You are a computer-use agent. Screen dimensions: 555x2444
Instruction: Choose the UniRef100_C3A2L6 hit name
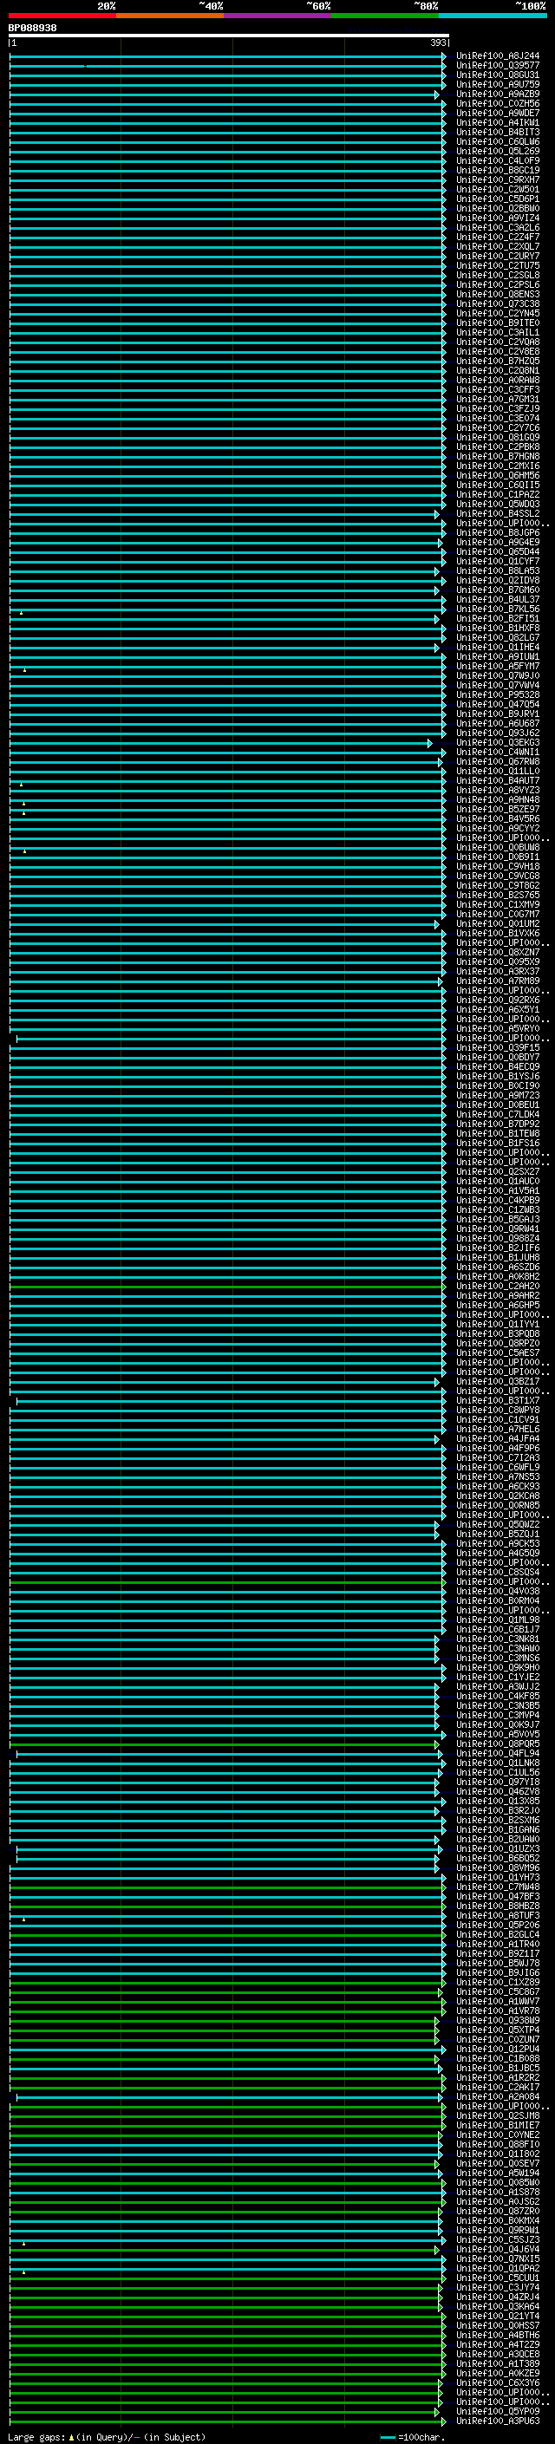[x=498, y=227]
